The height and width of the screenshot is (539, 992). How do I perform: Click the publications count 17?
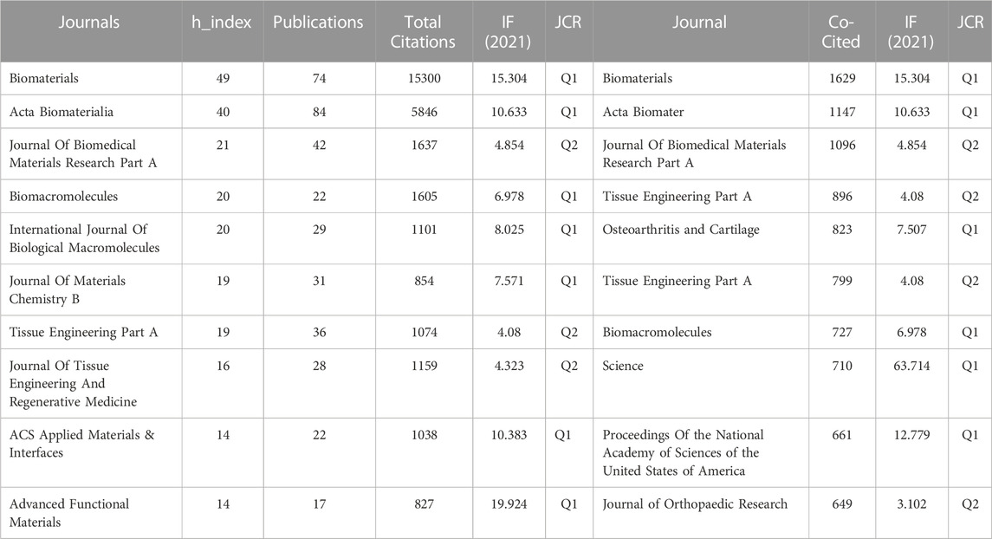(x=319, y=504)
